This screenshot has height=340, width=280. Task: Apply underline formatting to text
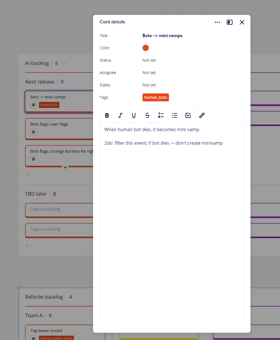[x=134, y=115]
